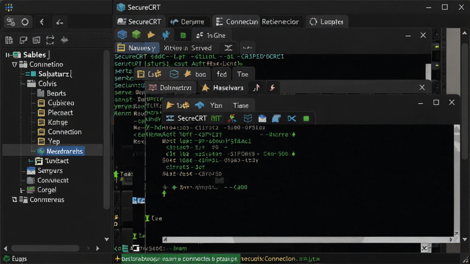This screenshot has height=264, width=470.
Task: Click the Euajs status bar item
Action: tap(16, 258)
